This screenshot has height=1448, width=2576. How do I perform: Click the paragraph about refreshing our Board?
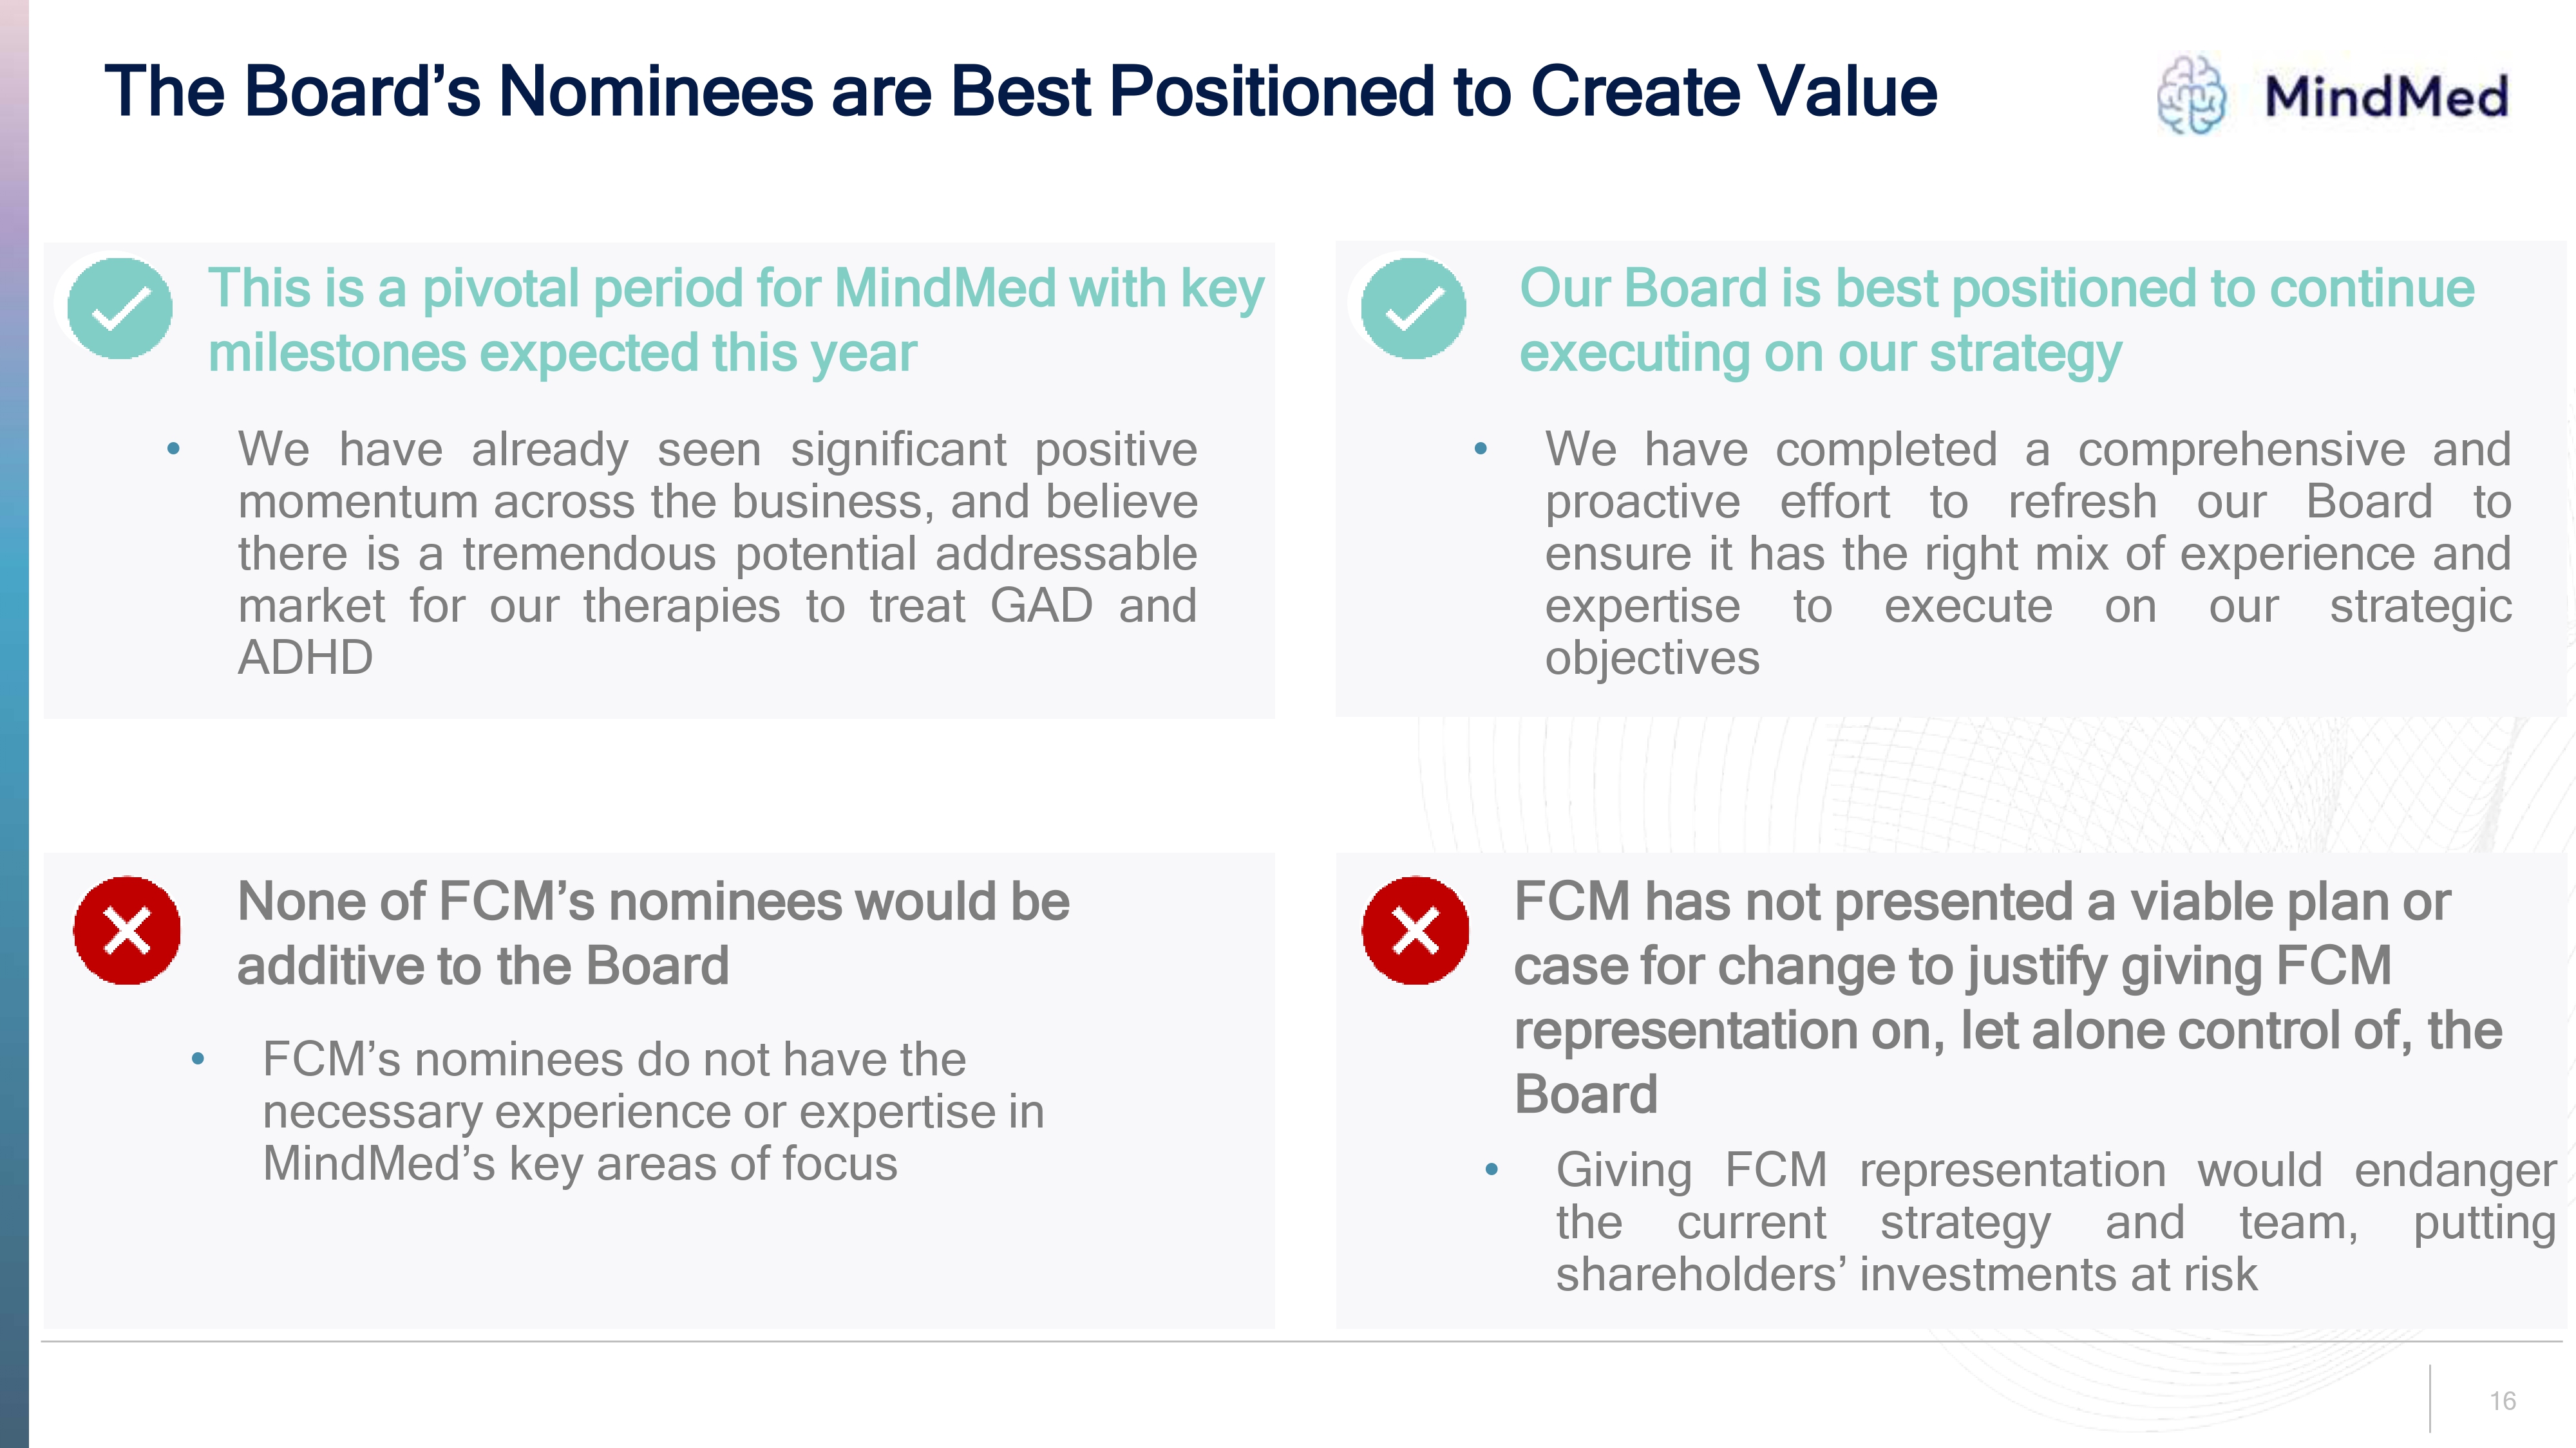[2027, 553]
